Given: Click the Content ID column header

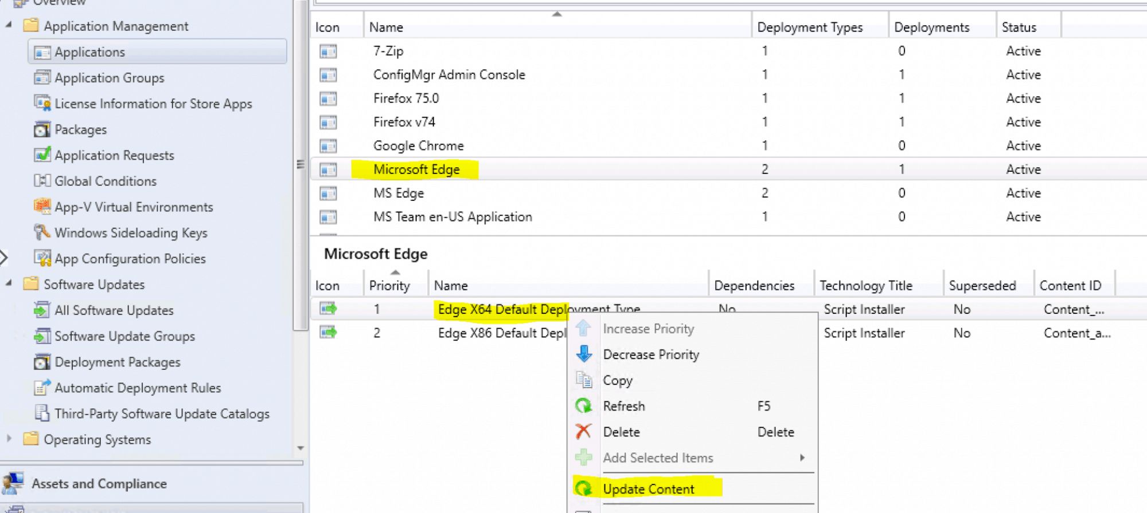Looking at the screenshot, I should [x=1075, y=285].
